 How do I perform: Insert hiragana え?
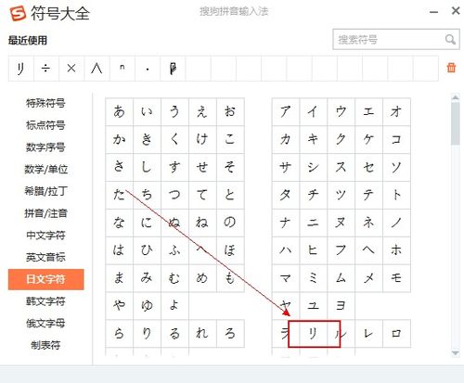(x=202, y=111)
